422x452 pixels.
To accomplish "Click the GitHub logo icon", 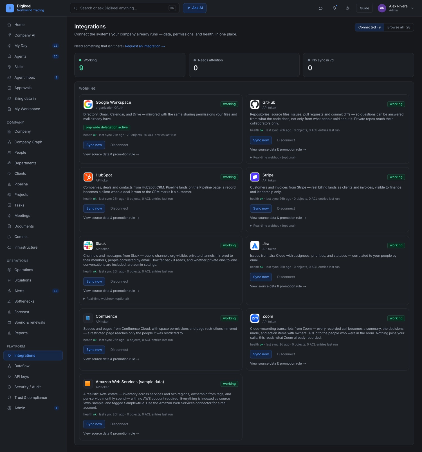I will (255, 104).
